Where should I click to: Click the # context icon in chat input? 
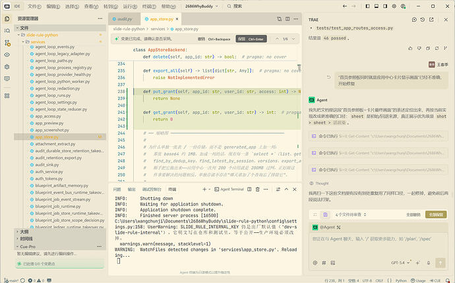324,263
